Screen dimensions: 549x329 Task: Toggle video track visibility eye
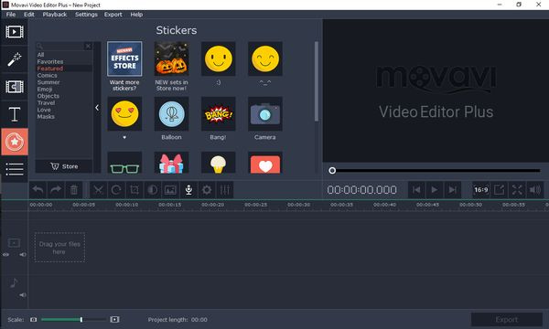5,255
